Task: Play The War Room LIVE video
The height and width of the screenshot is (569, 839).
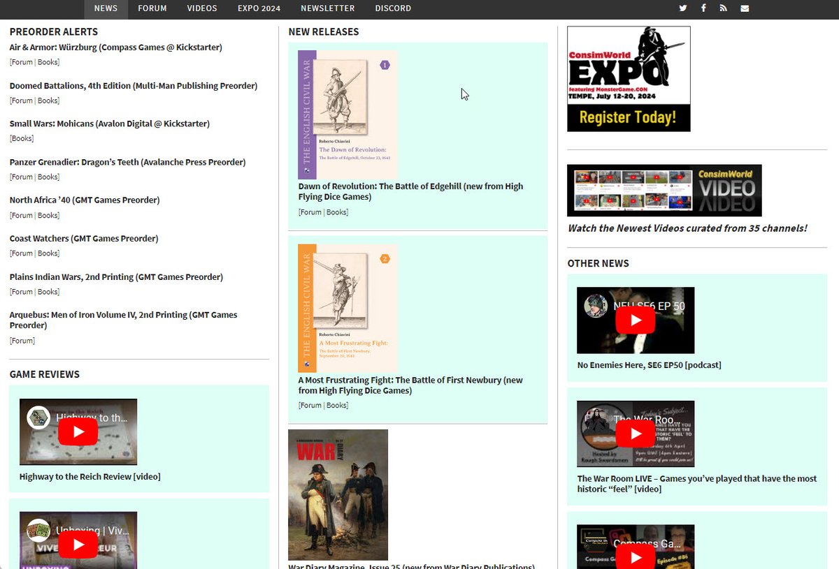Action: pyautogui.click(x=635, y=434)
